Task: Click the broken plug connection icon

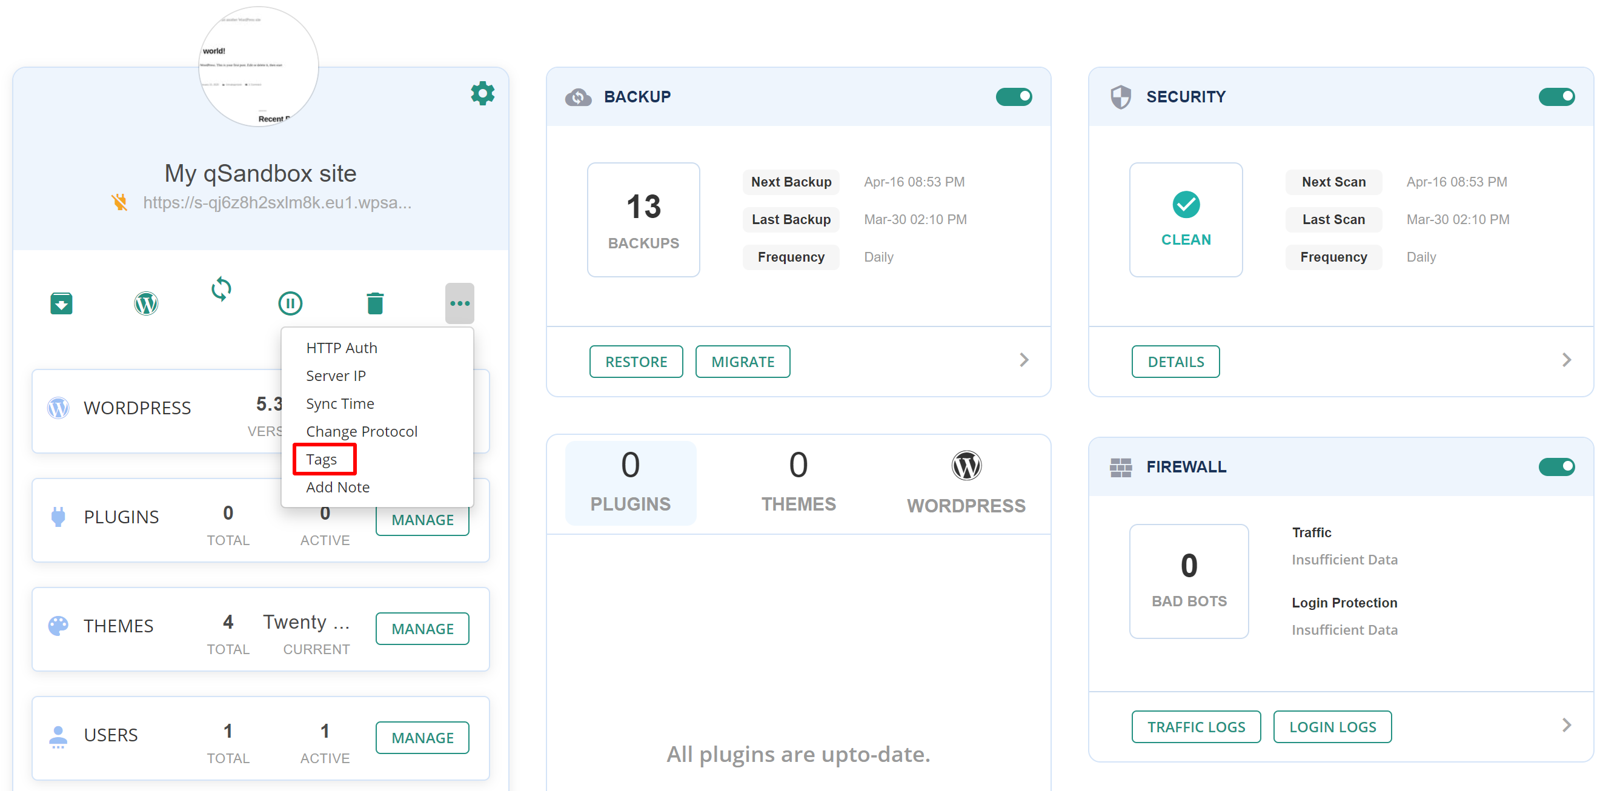Action: [x=119, y=202]
